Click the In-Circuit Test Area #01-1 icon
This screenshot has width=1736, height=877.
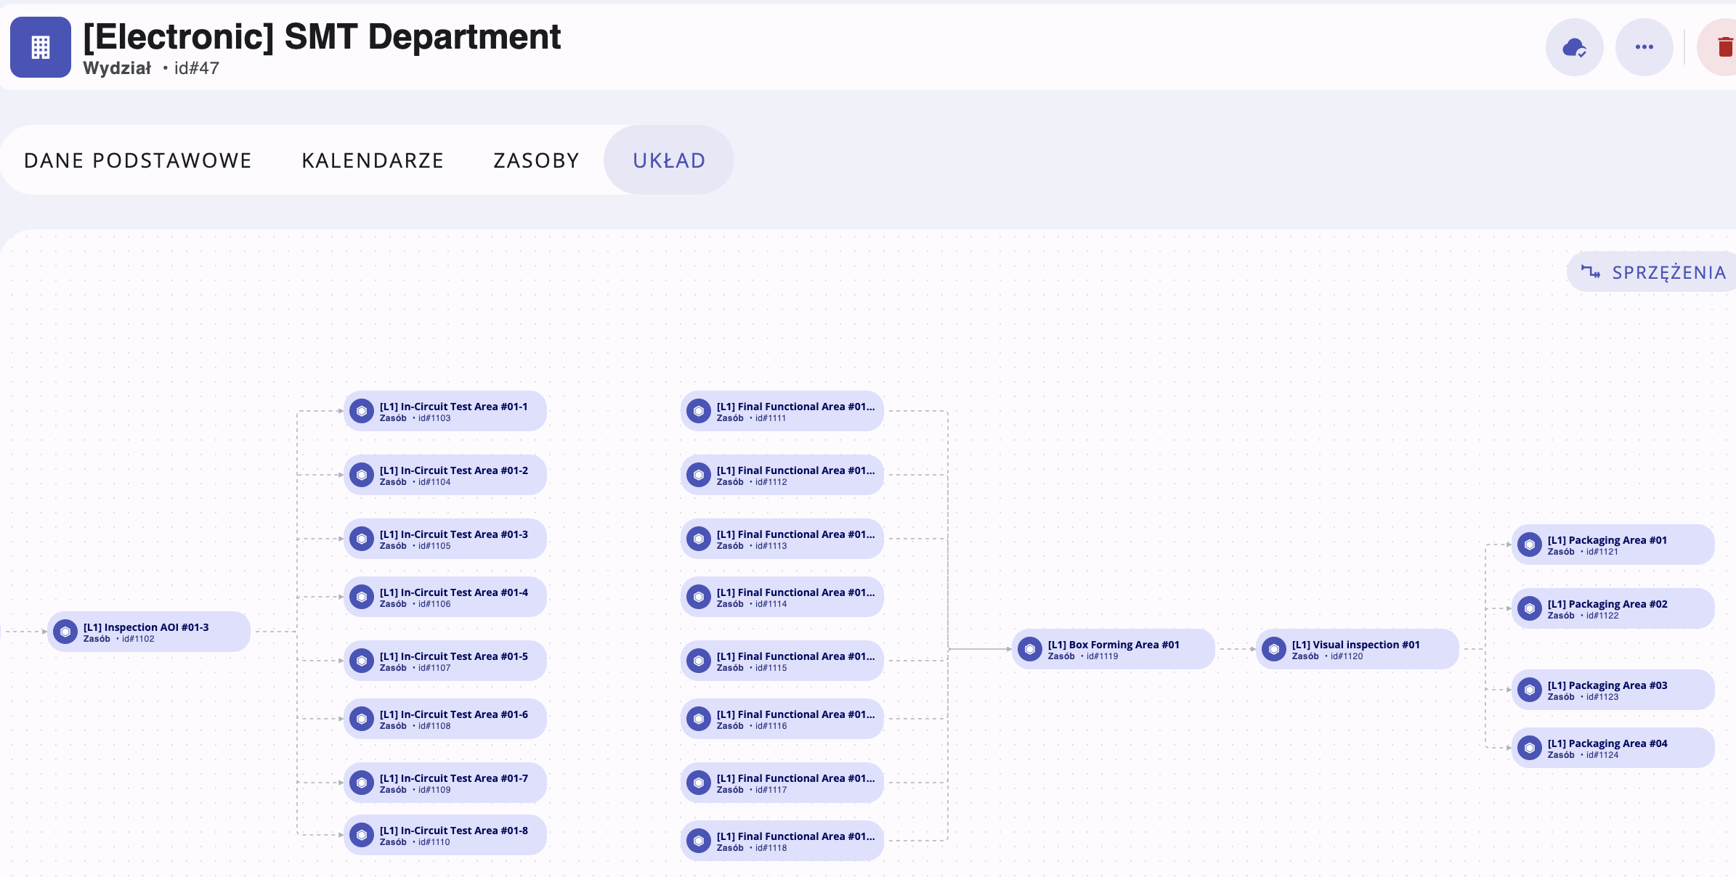tap(361, 411)
